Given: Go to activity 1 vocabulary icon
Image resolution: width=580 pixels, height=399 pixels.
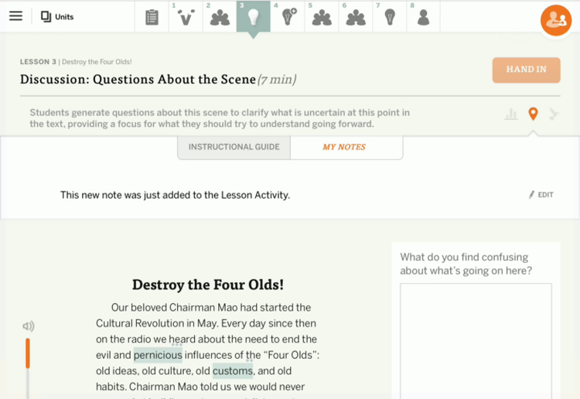Looking at the screenshot, I should (x=186, y=17).
